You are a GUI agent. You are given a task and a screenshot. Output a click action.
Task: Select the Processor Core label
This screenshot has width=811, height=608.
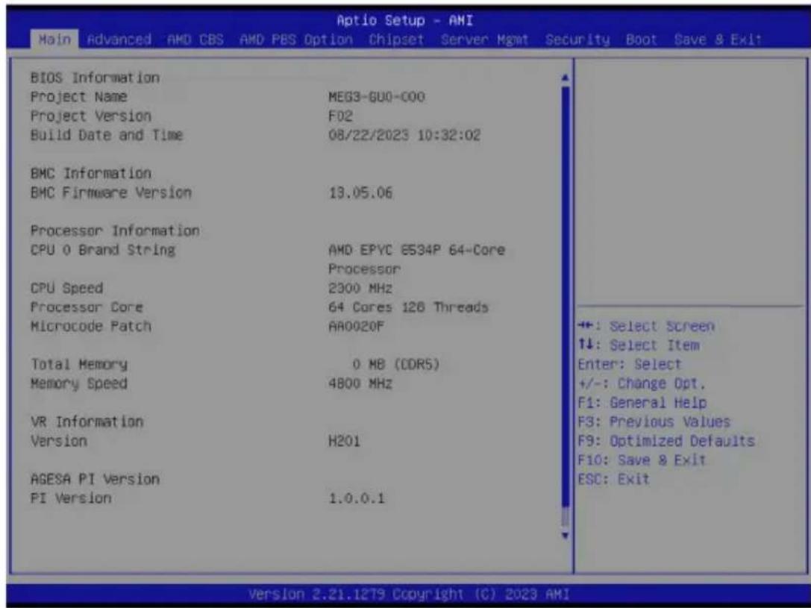click(87, 307)
